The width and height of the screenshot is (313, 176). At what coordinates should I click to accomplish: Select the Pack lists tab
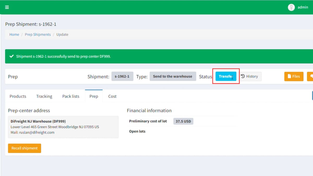tap(71, 96)
